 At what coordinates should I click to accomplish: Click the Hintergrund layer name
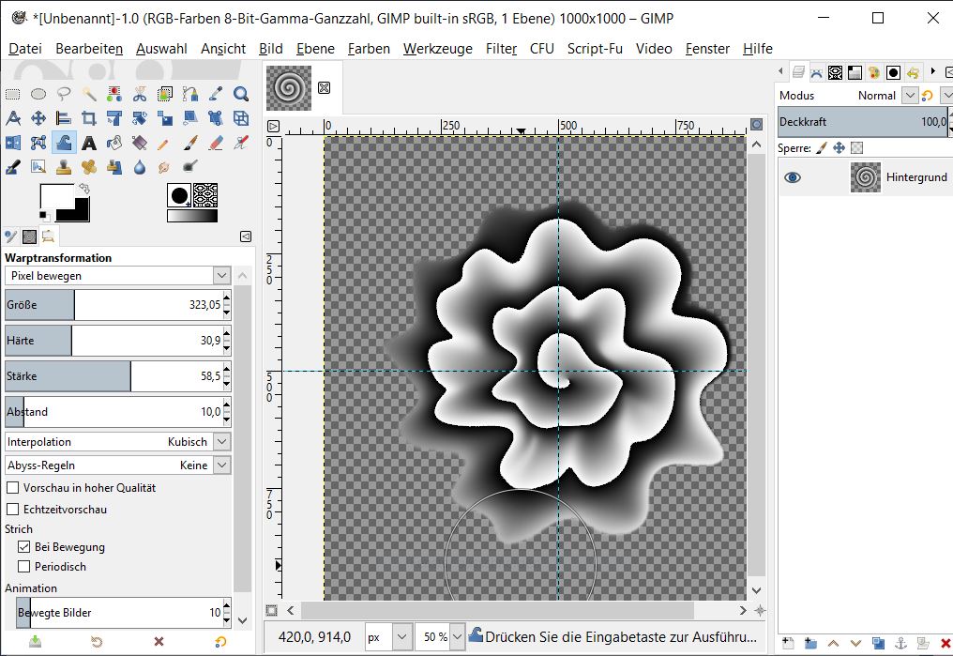pyautogui.click(x=915, y=177)
